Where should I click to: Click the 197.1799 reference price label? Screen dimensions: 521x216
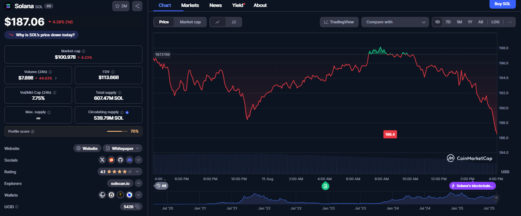tap(162, 54)
